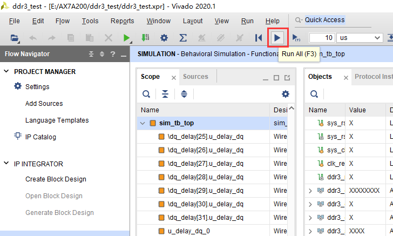393x236 pixels.
Task: Select clk_re object row
Action: 349,164
